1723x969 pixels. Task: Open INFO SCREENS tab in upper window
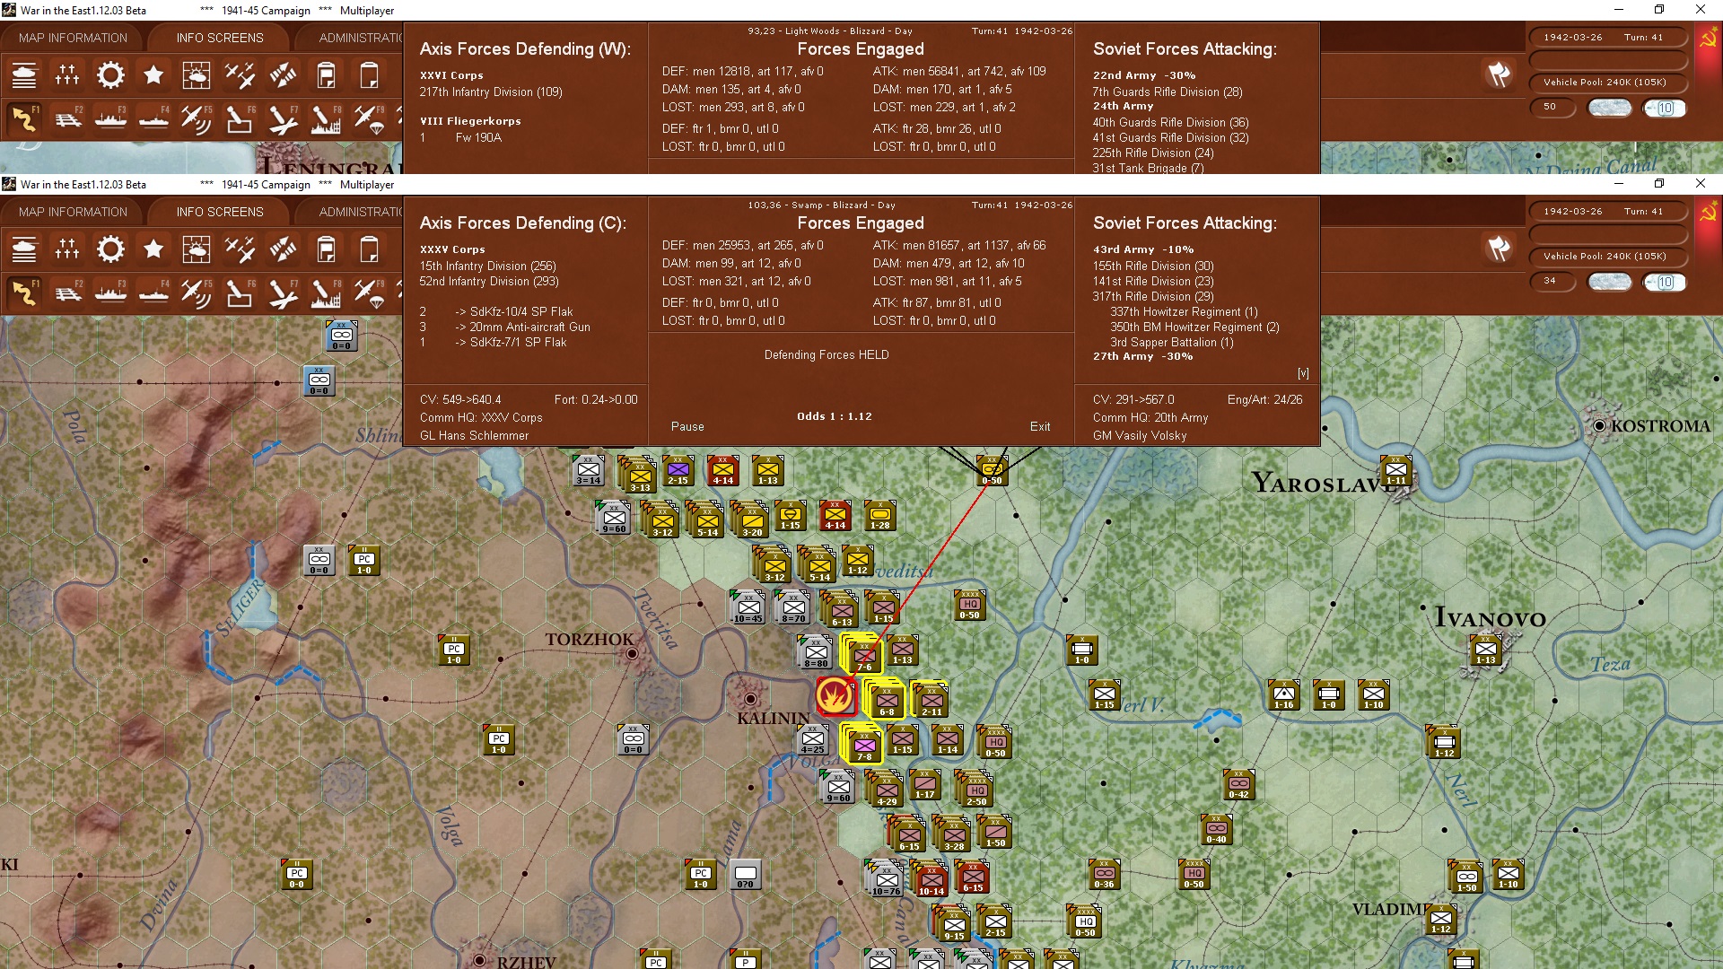(x=220, y=38)
